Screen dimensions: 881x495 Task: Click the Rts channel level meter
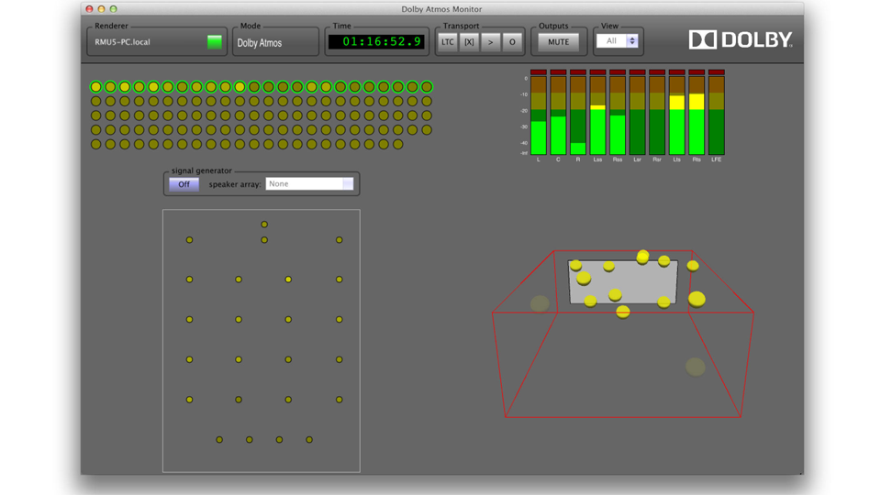coord(697,115)
